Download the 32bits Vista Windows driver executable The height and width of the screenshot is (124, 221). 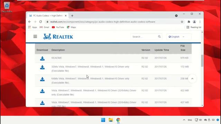click(42, 67)
